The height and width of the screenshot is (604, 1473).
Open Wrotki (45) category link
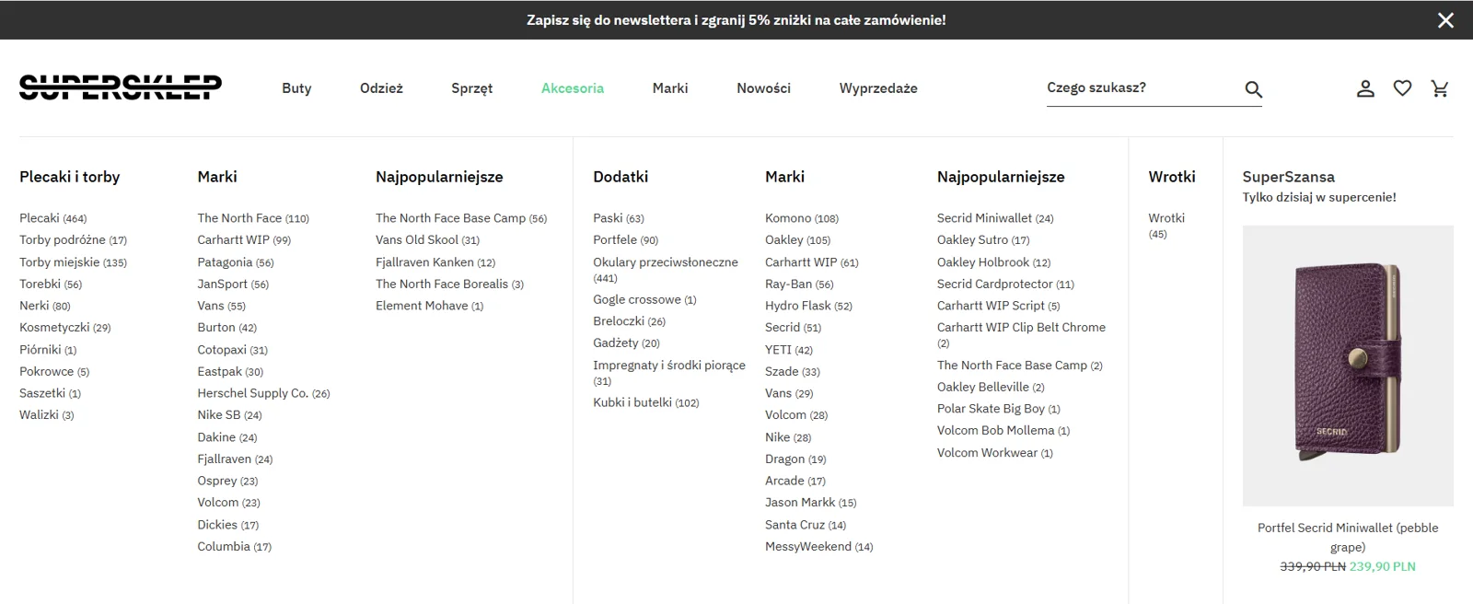click(x=1166, y=226)
